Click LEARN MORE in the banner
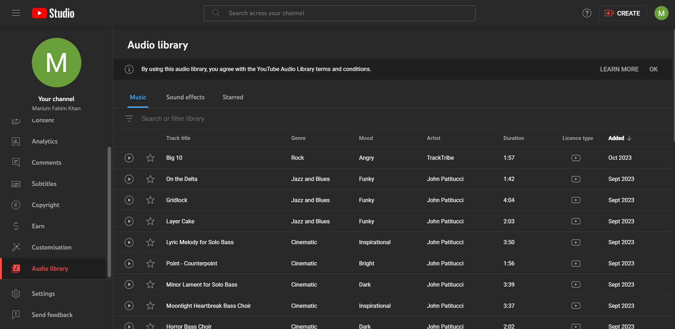The width and height of the screenshot is (675, 329). [619, 69]
